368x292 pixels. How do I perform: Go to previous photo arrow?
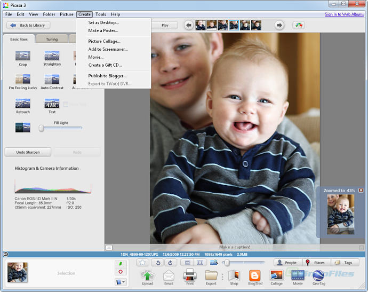click(189, 25)
